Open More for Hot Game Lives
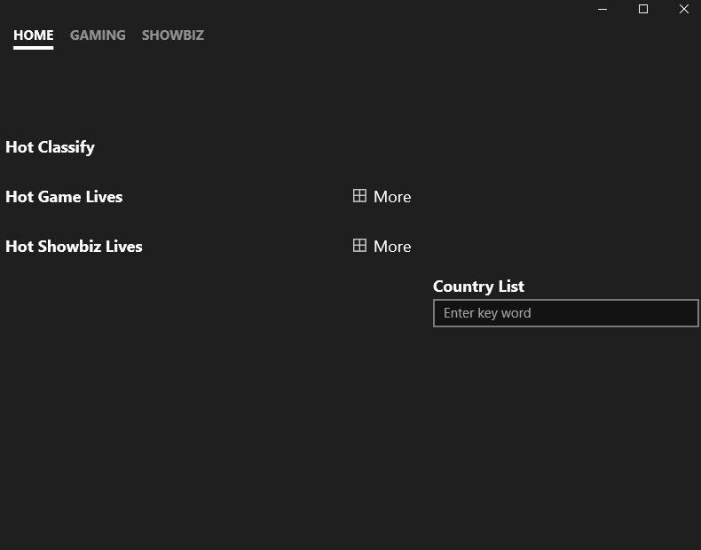The image size is (701, 550). pyautogui.click(x=382, y=197)
